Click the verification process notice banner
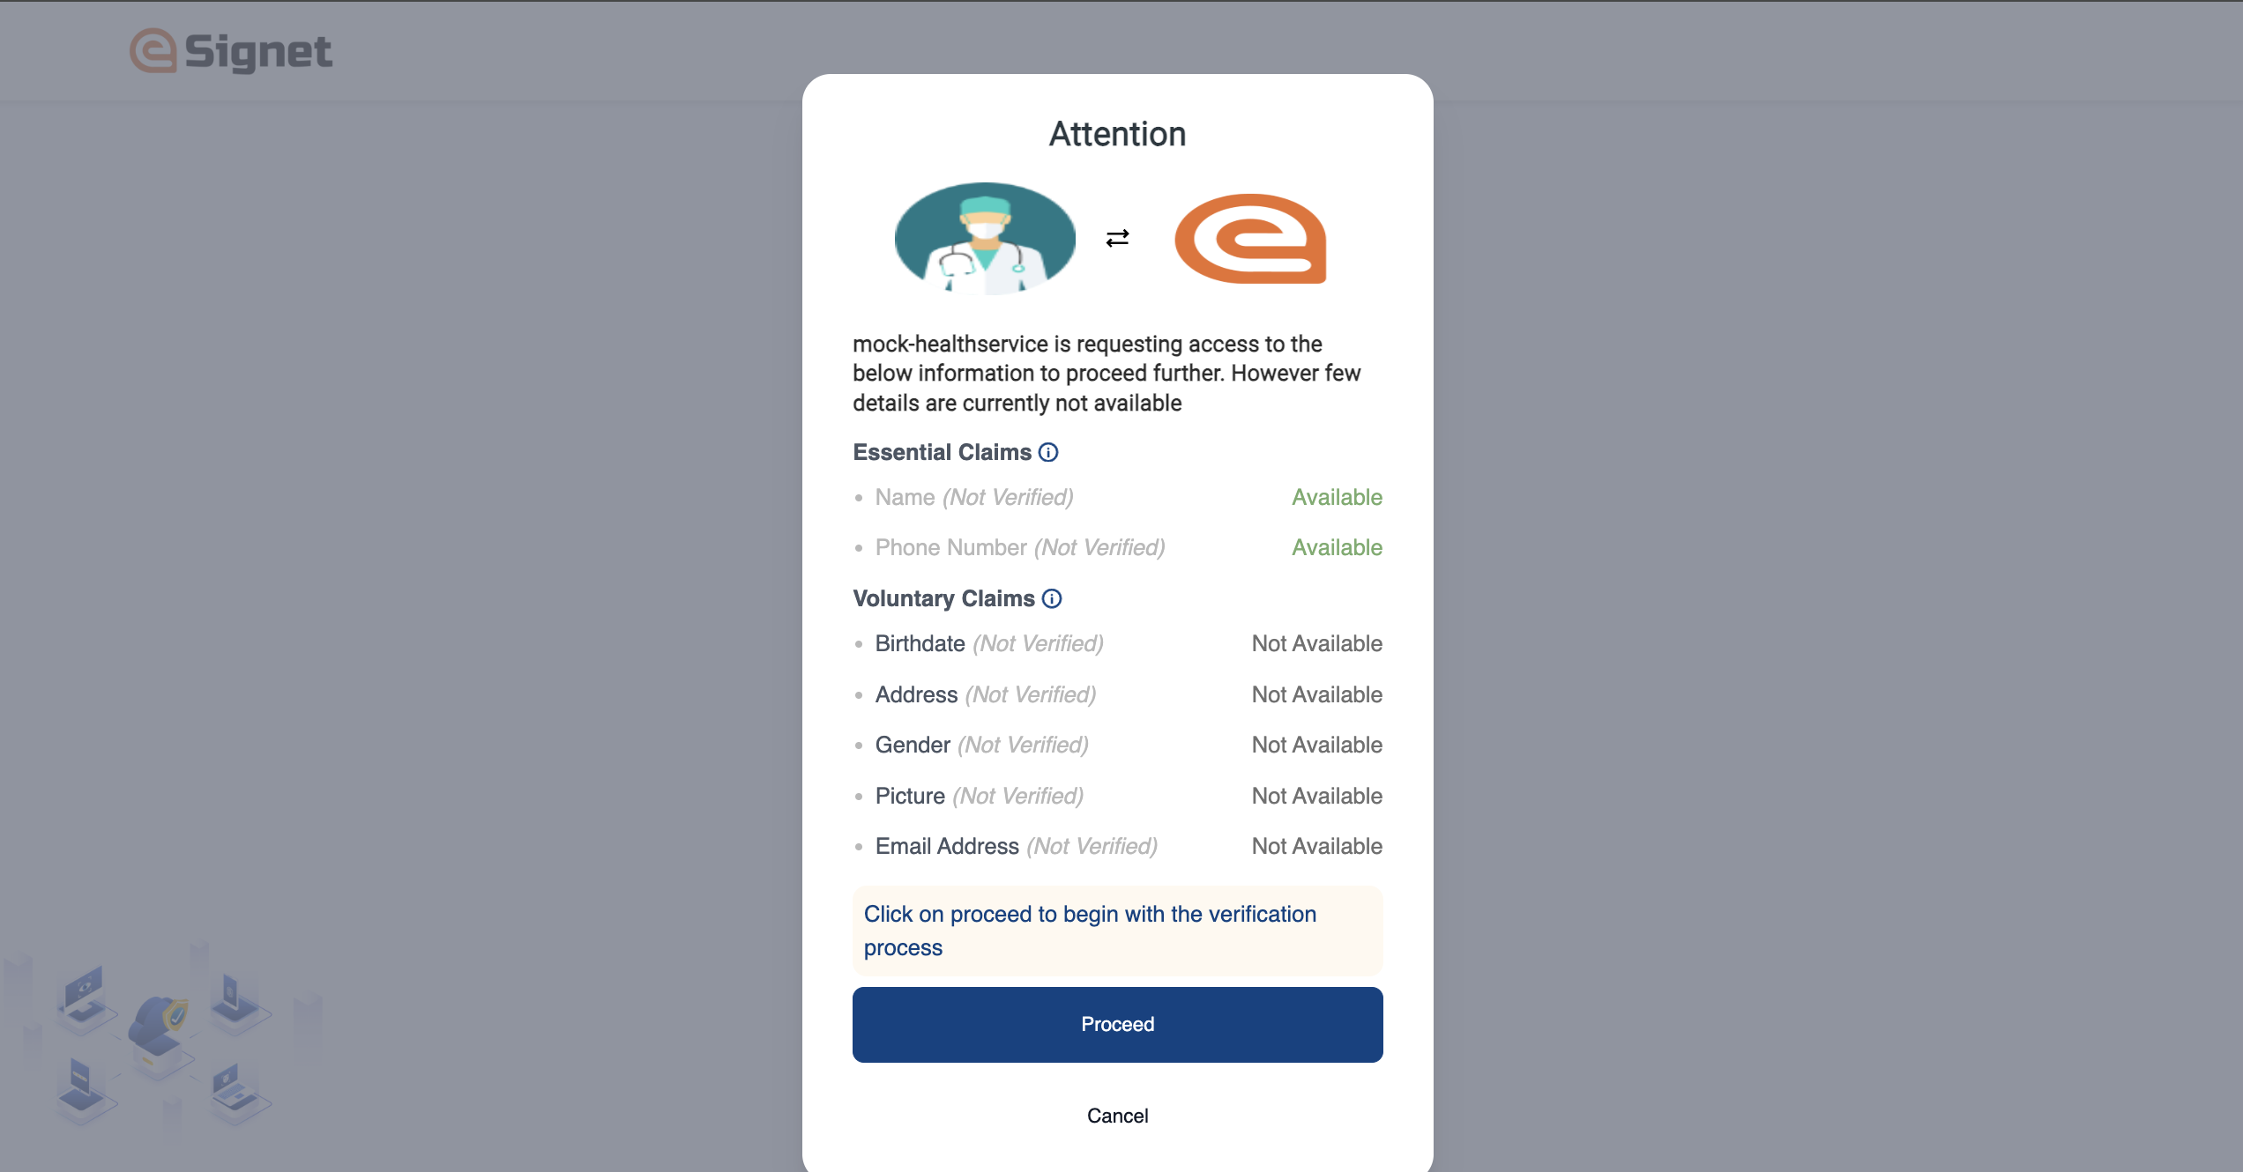The height and width of the screenshot is (1172, 2243). coord(1117,931)
